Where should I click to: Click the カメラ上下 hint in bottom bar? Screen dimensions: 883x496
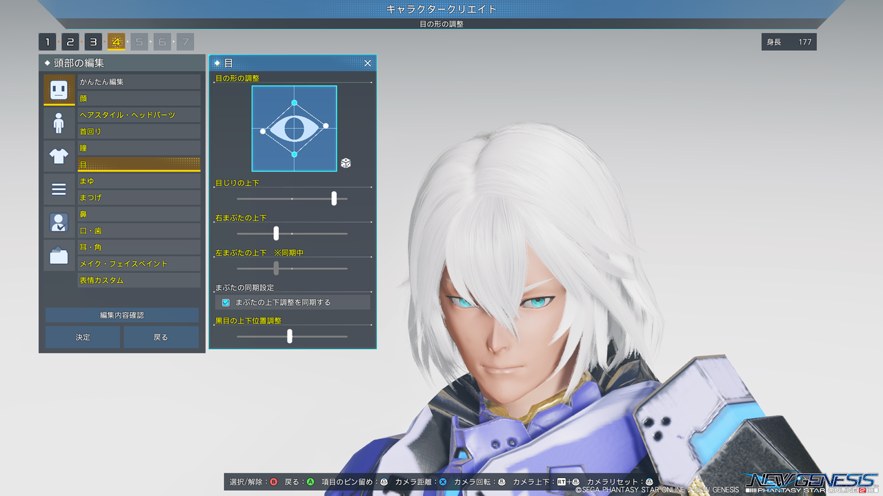(x=546, y=482)
